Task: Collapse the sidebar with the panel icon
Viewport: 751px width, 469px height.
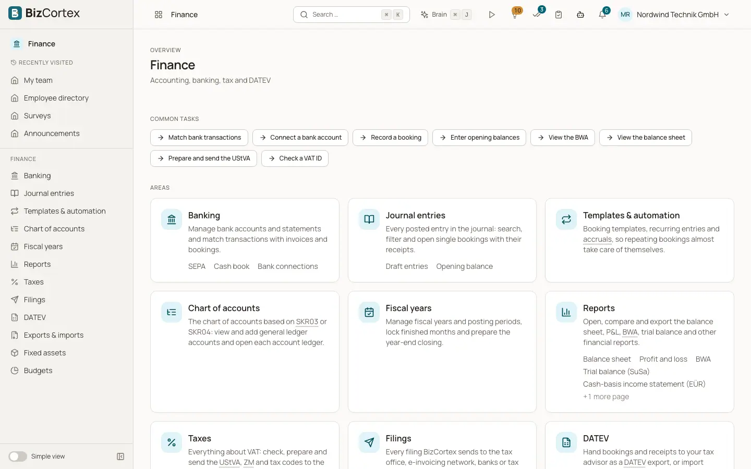Action: click(x=120, y=456)
